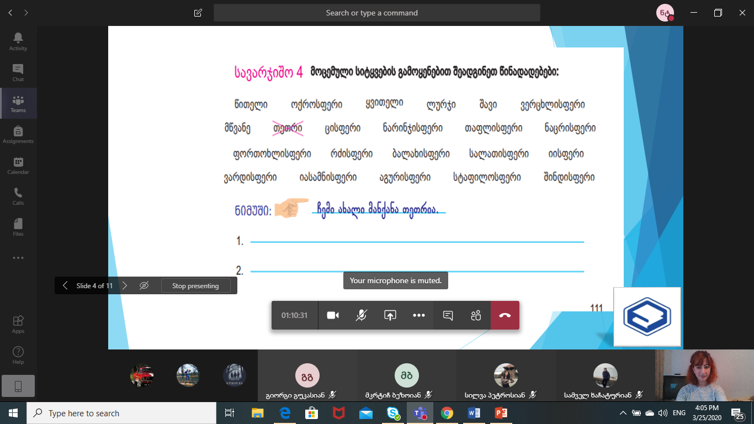
Task: Open Microsoft Store from the taskbar
Action: coord(312,413)
